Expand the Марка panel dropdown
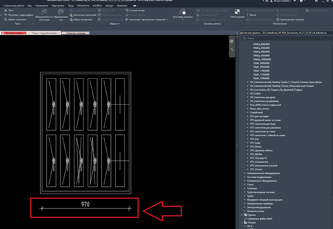The height and width of the screenshot is (229, 333). (119, 24)
